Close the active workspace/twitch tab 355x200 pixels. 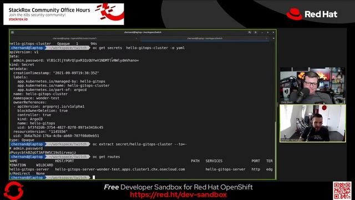tap(266, 38)
